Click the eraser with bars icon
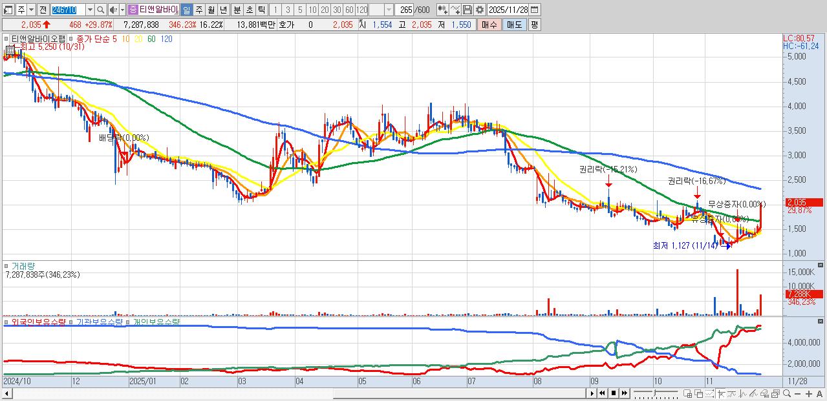Image resolution: width=827 pixels, height=401 pixels. coord(764,393)
